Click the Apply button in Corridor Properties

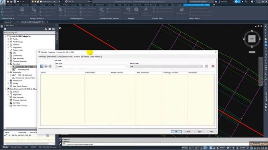pyautogui.click(x=199, y=132)
